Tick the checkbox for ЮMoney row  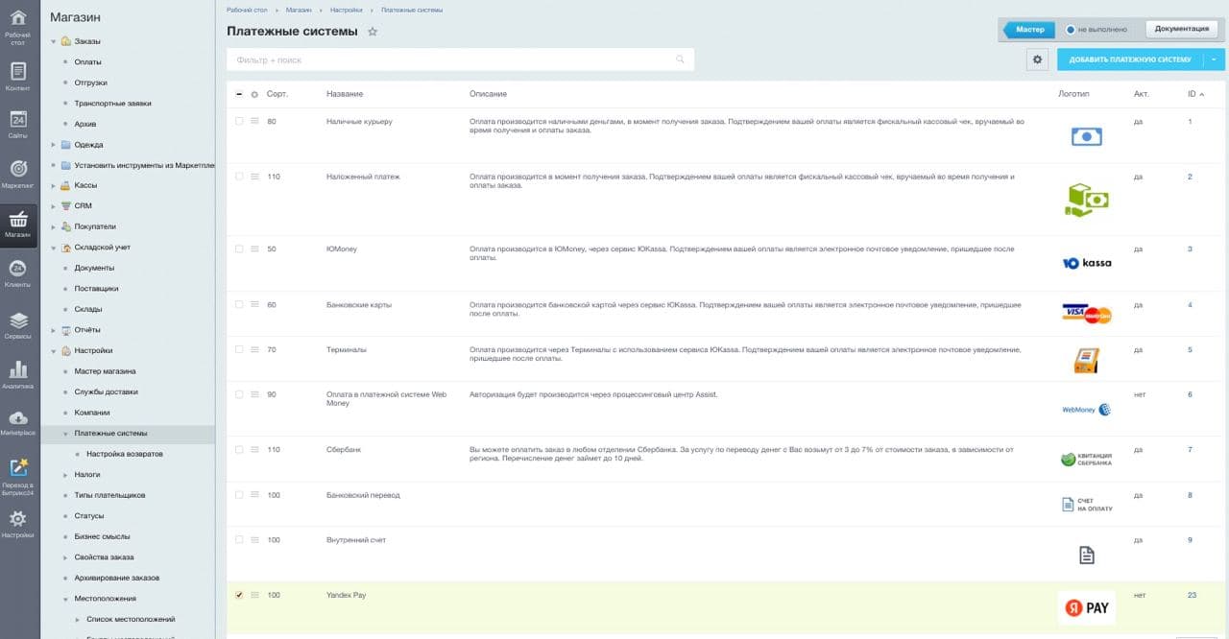click(239, 248)
